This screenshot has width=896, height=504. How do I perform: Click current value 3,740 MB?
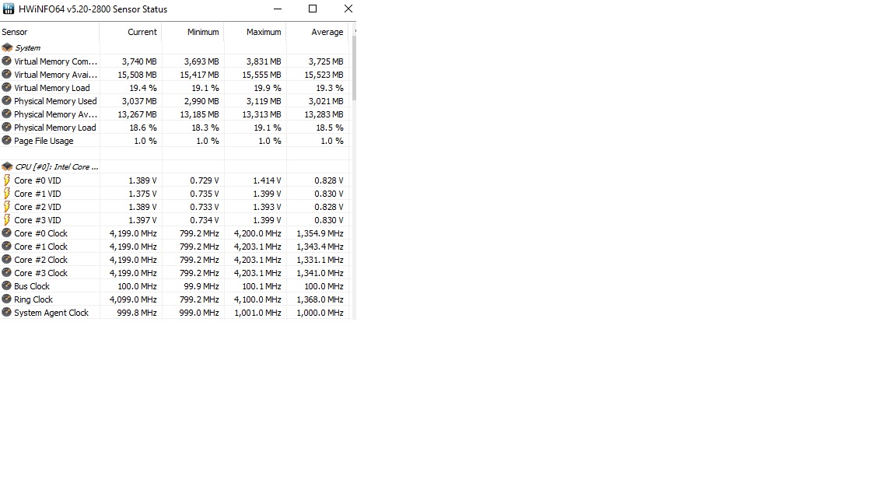point(139,61)
